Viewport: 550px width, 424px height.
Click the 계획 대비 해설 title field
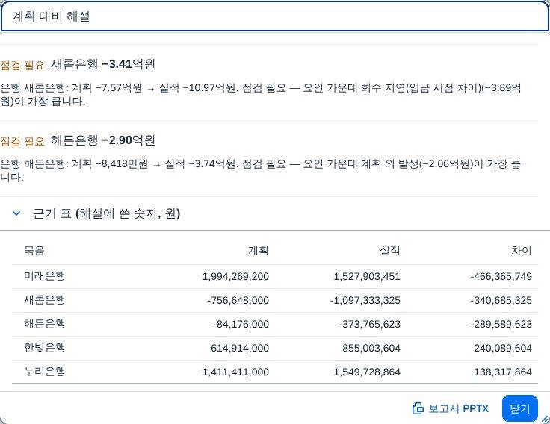tap(275, 16)
